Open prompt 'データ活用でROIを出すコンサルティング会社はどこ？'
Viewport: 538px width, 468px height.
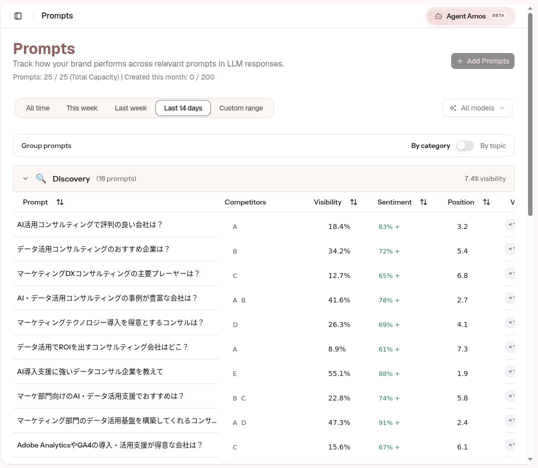[x=102, y=347]
